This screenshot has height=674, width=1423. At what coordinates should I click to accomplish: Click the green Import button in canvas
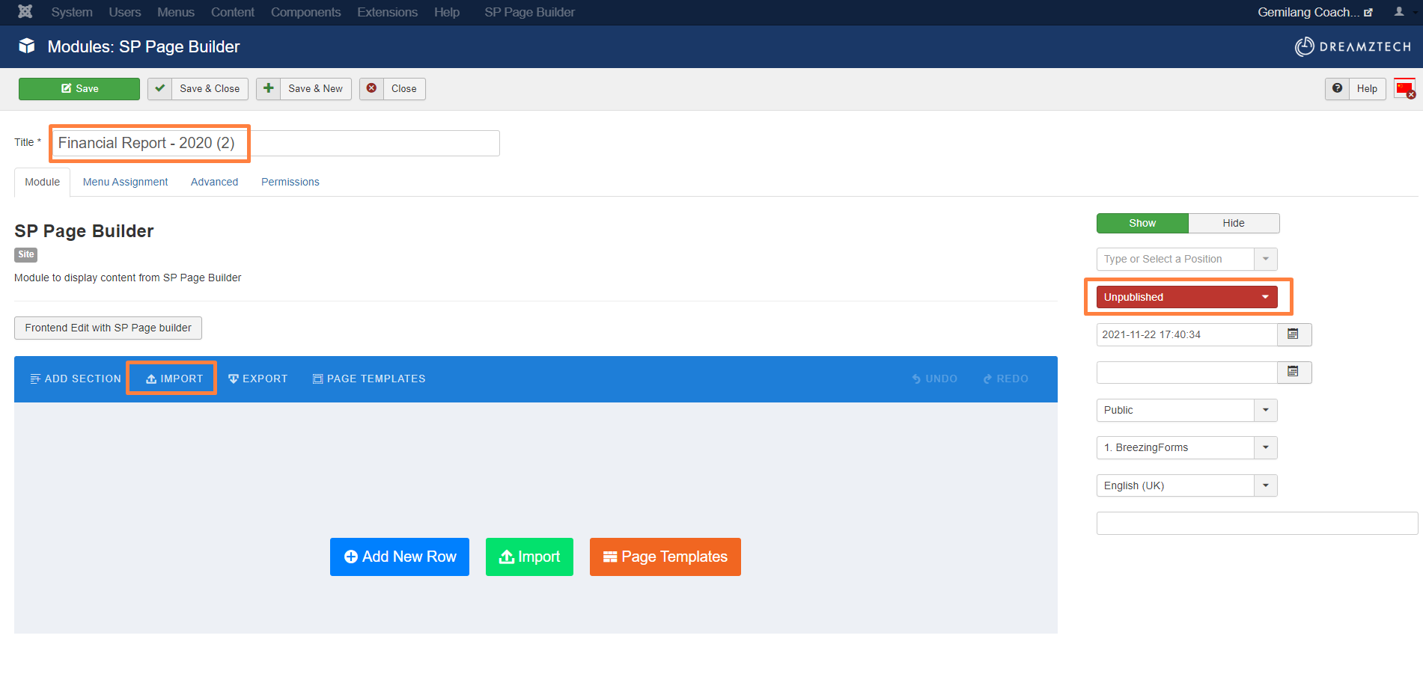[x=529, y=557]
